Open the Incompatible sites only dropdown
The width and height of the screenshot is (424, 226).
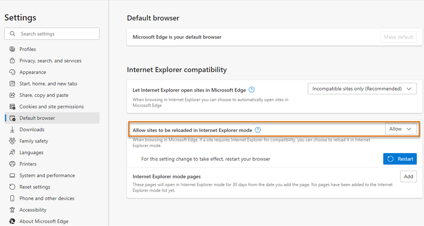[362, 89]
